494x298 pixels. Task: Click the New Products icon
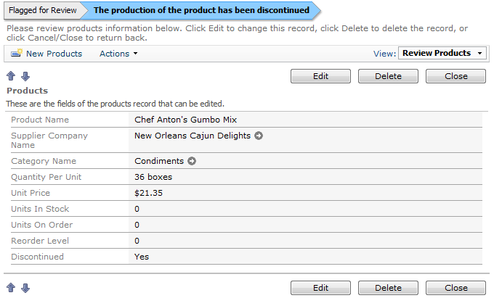point(17,53)
